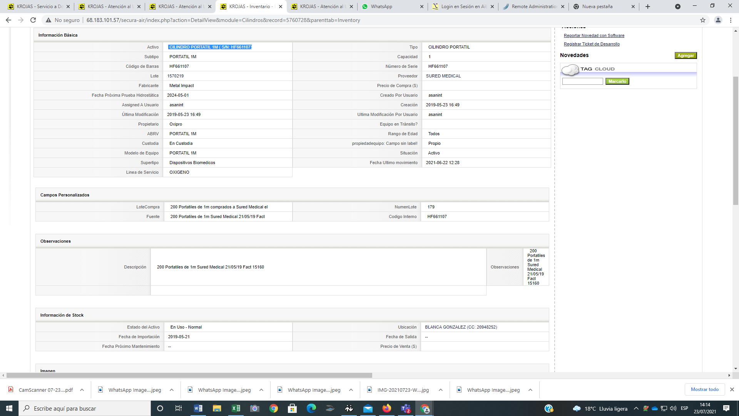
Task: Open Microsoft Word from taskbar
Action: 198,408
